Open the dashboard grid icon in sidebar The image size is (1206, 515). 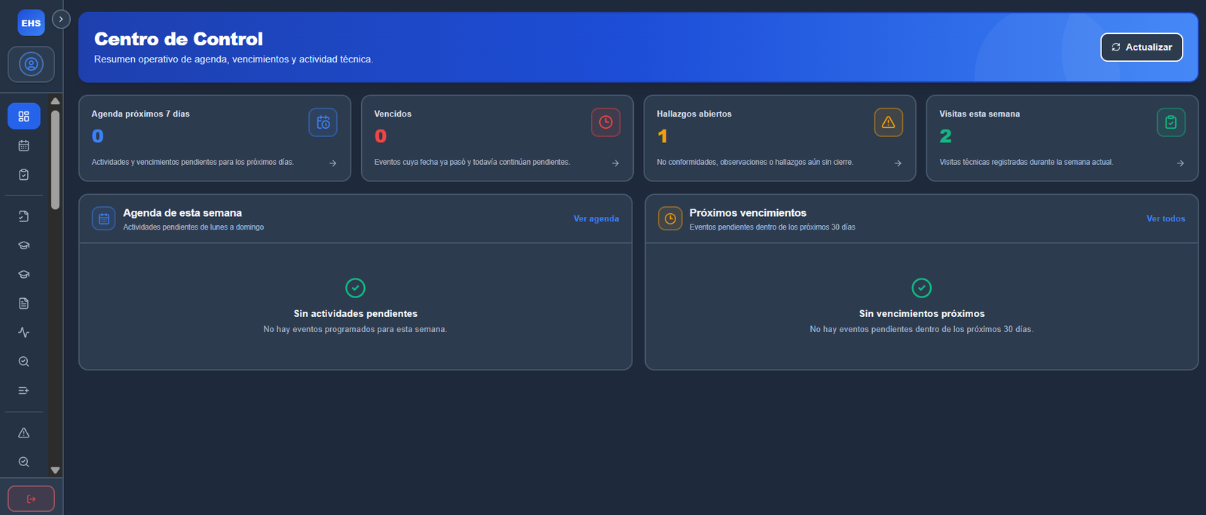tap(24, 117)
